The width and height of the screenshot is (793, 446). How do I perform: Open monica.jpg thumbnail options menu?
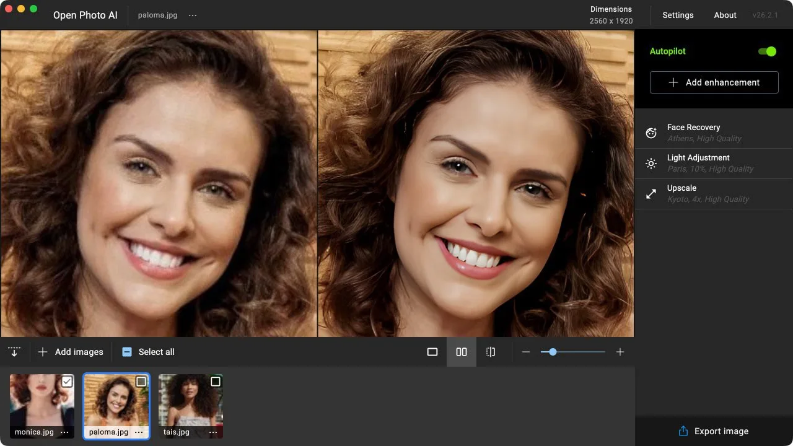point(64,432)
